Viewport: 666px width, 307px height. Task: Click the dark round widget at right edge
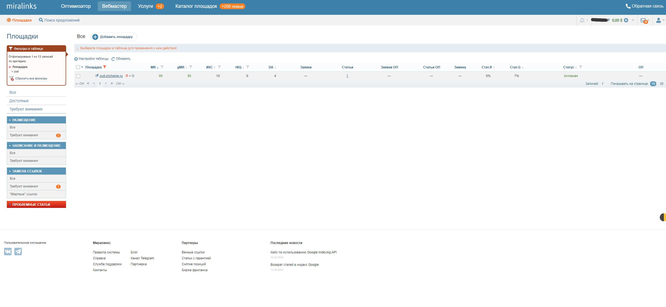[x=663, y=217]
